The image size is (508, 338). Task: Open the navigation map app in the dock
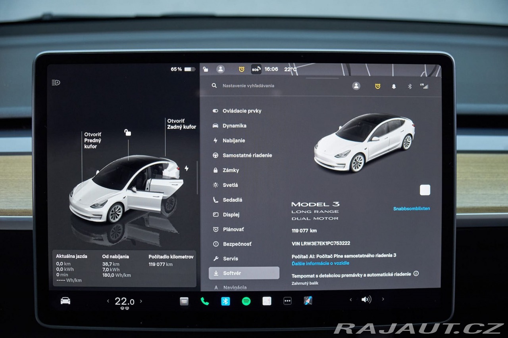pyautogui.click(x=308, y=301)
